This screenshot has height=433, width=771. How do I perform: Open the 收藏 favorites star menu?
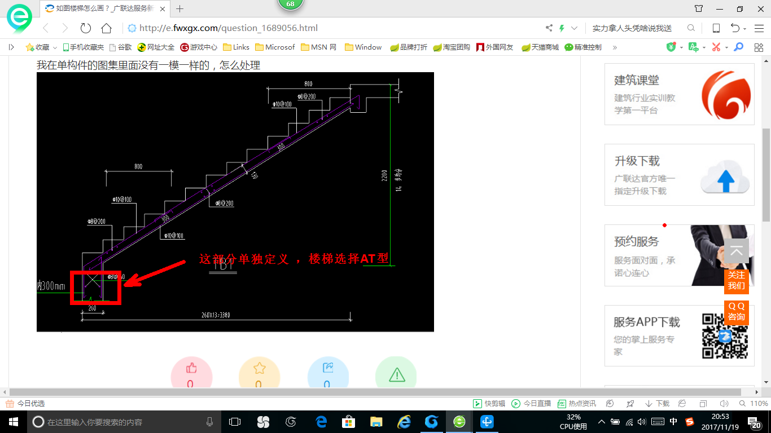pyautogui.click(x=38, y=47)
